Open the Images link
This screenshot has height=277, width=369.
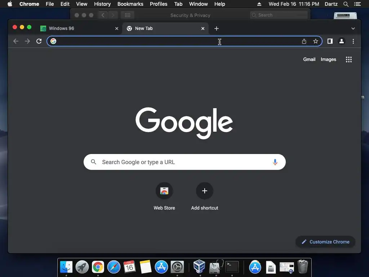point(328,60)
